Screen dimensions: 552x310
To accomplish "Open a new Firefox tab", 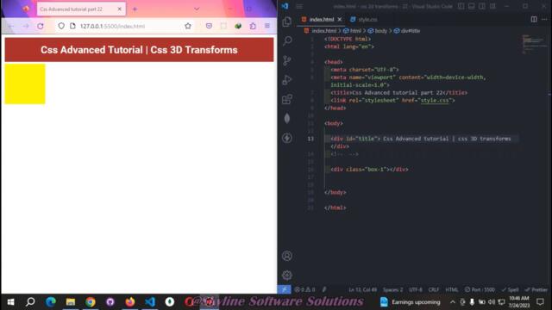I will pos(135,9).
